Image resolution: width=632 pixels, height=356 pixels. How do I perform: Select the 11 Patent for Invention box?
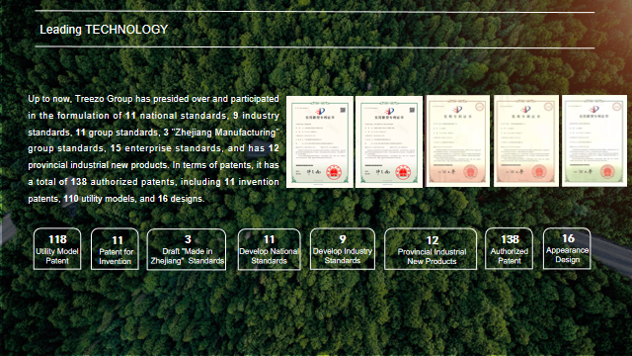(115, 249)
